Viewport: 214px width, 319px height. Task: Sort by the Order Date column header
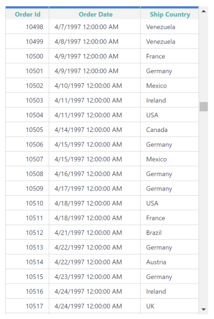point(95,14)
